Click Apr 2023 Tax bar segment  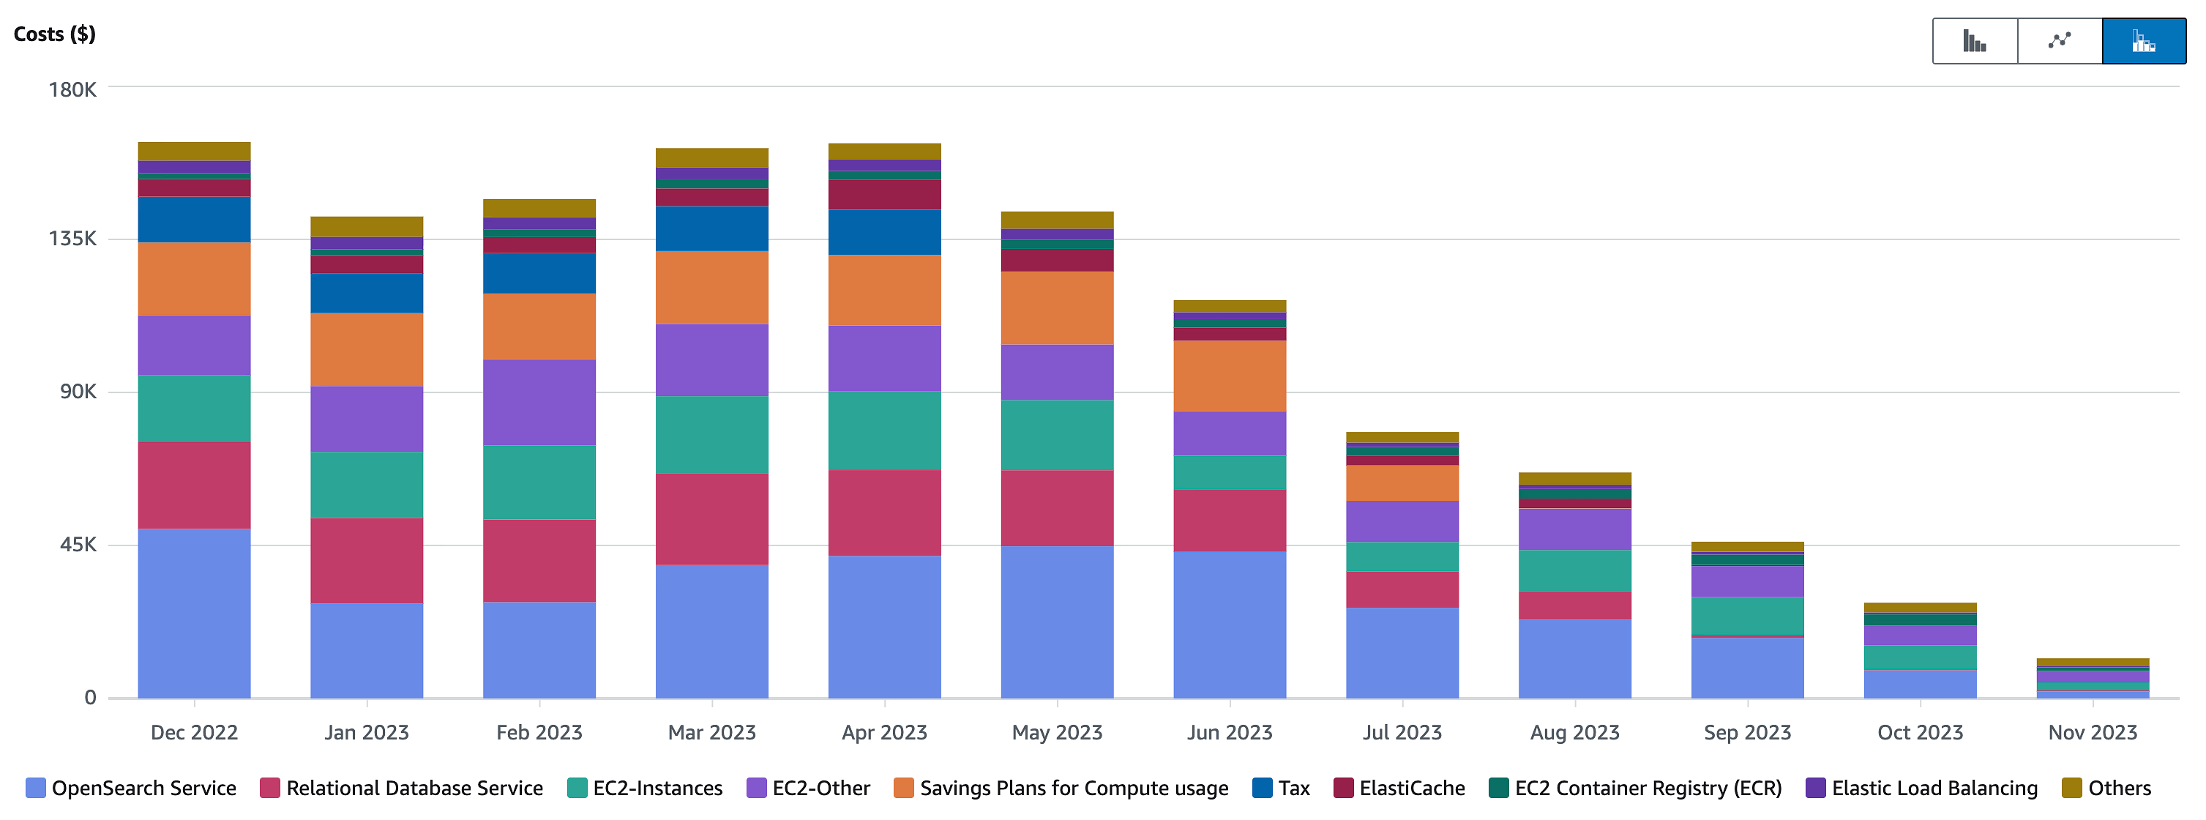885,232
